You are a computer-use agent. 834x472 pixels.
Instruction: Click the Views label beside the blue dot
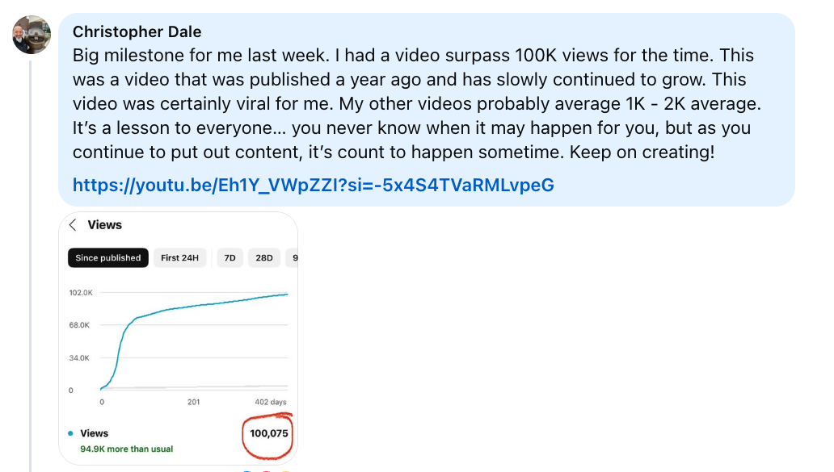tap(95, 433)
